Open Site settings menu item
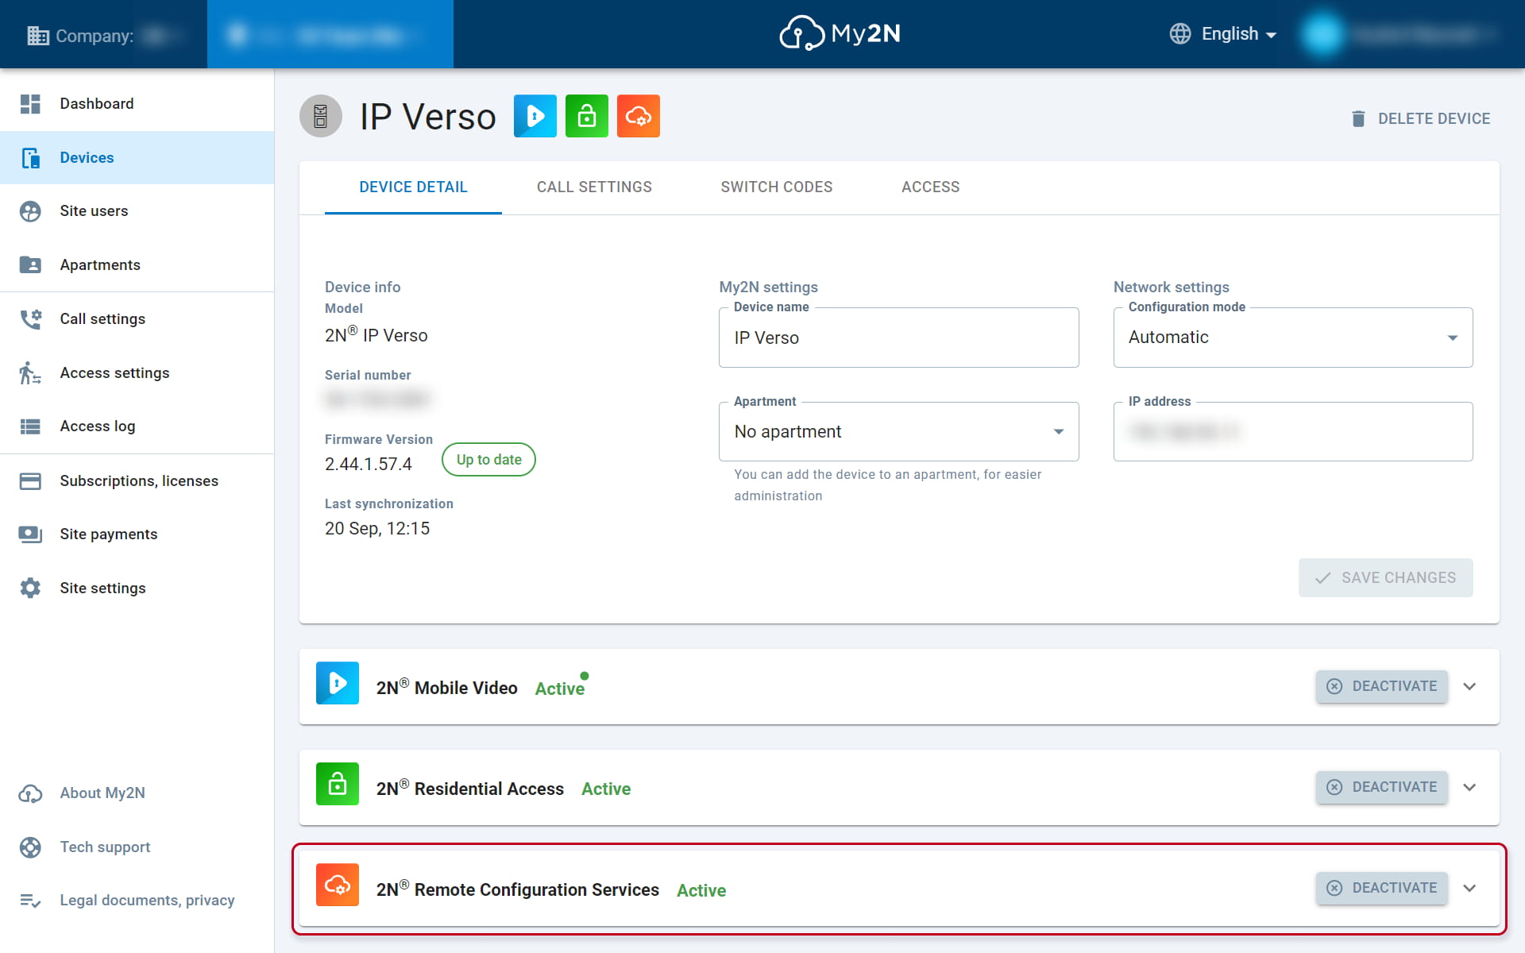Screen dimensions: 1525x953 pyautogui.click(x=137, y=588)
